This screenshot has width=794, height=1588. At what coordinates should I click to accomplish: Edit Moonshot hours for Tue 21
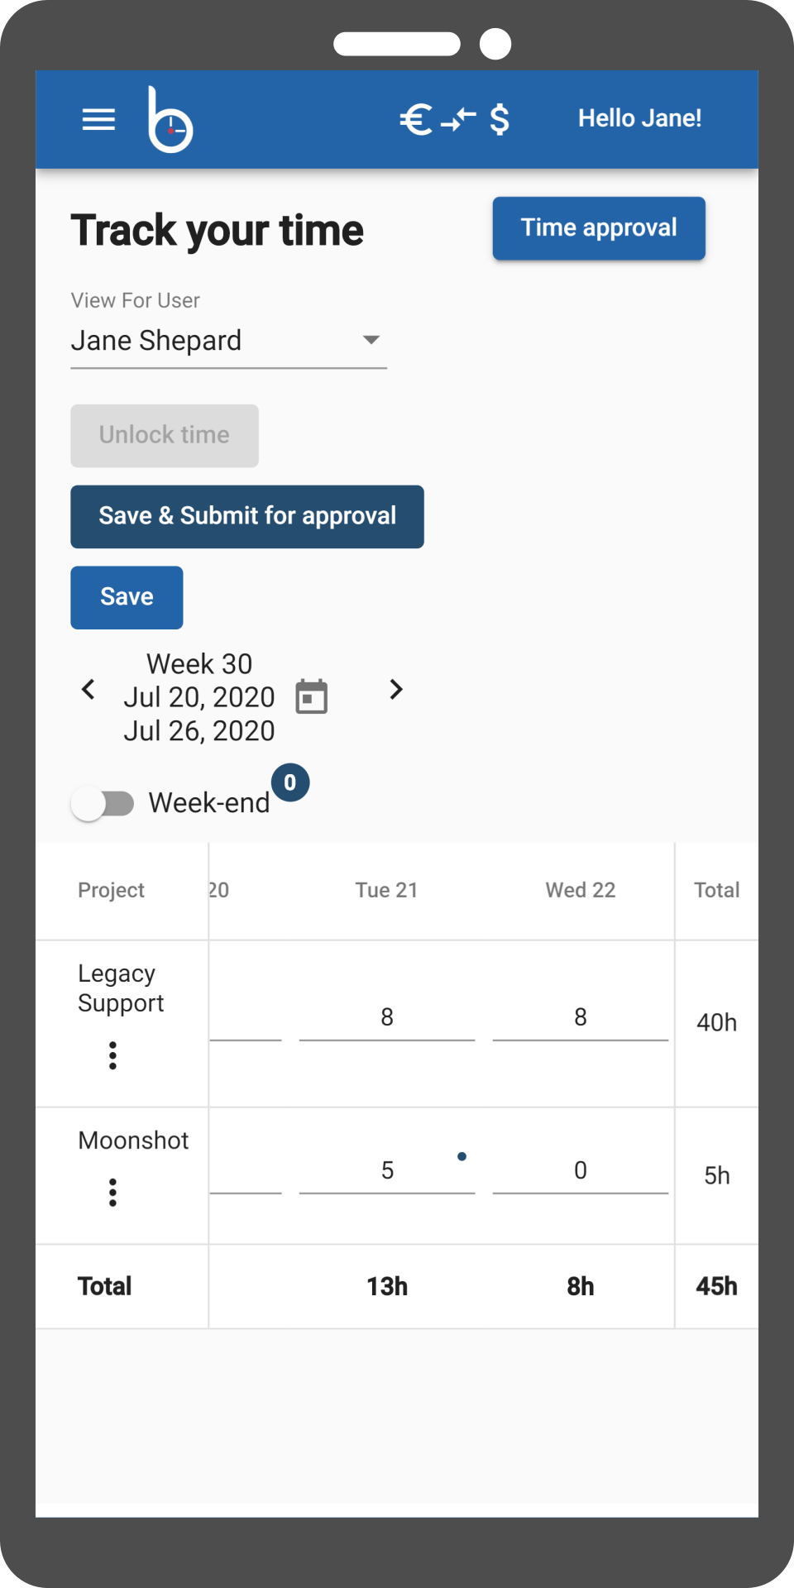(387, 1170)
